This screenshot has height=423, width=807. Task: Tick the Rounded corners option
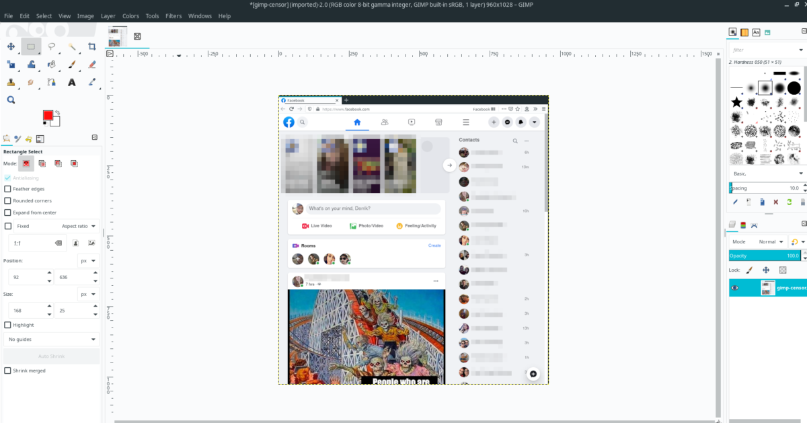(8, 200)
